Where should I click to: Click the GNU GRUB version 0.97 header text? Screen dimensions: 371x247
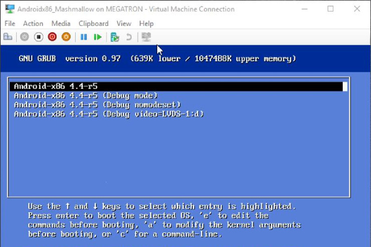point(70,59)
